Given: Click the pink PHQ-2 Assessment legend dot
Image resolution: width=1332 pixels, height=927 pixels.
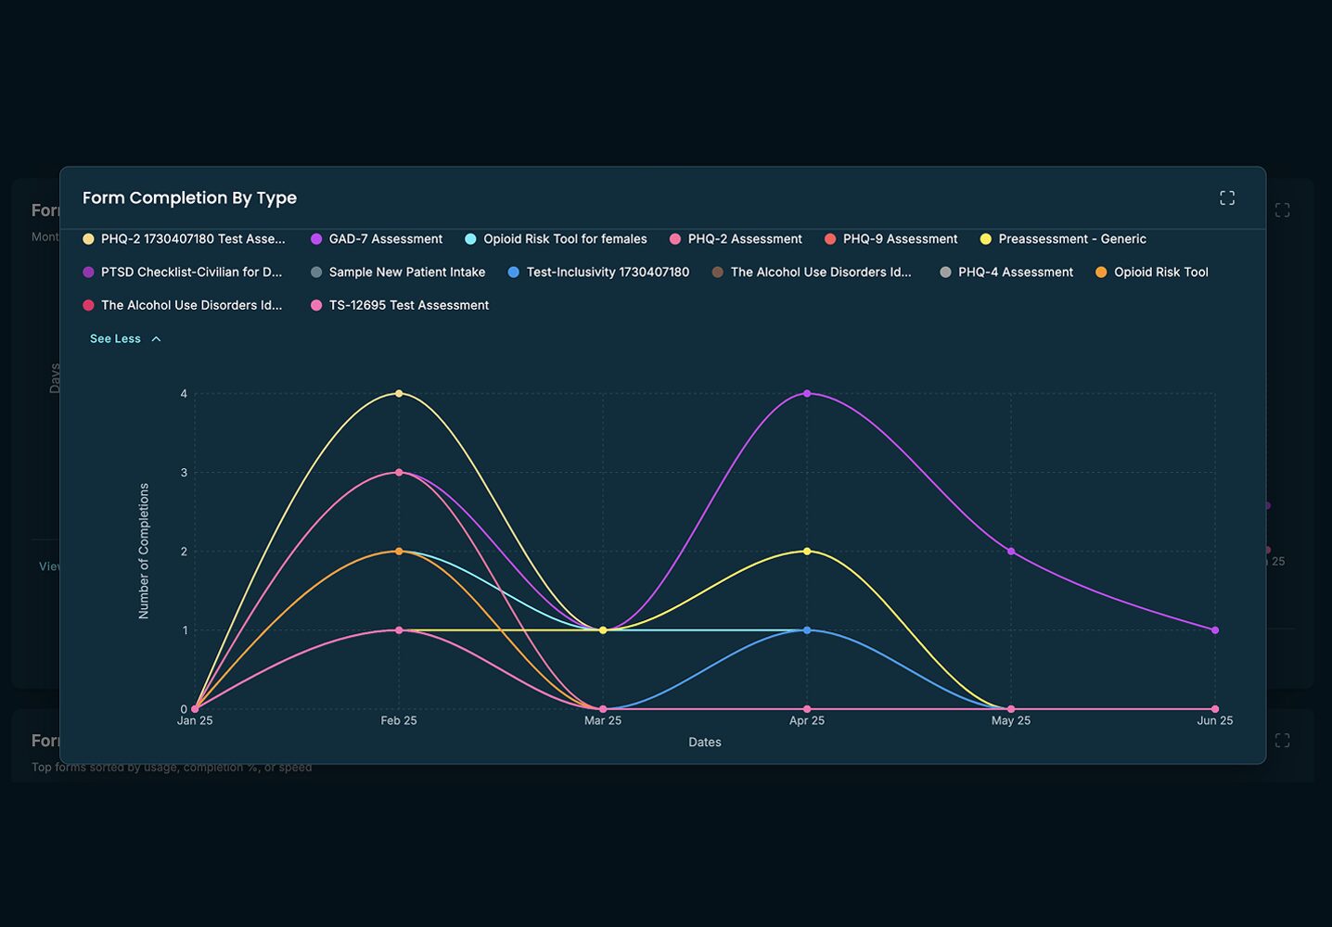Looking at the screenshot, I should click(675, 239).
